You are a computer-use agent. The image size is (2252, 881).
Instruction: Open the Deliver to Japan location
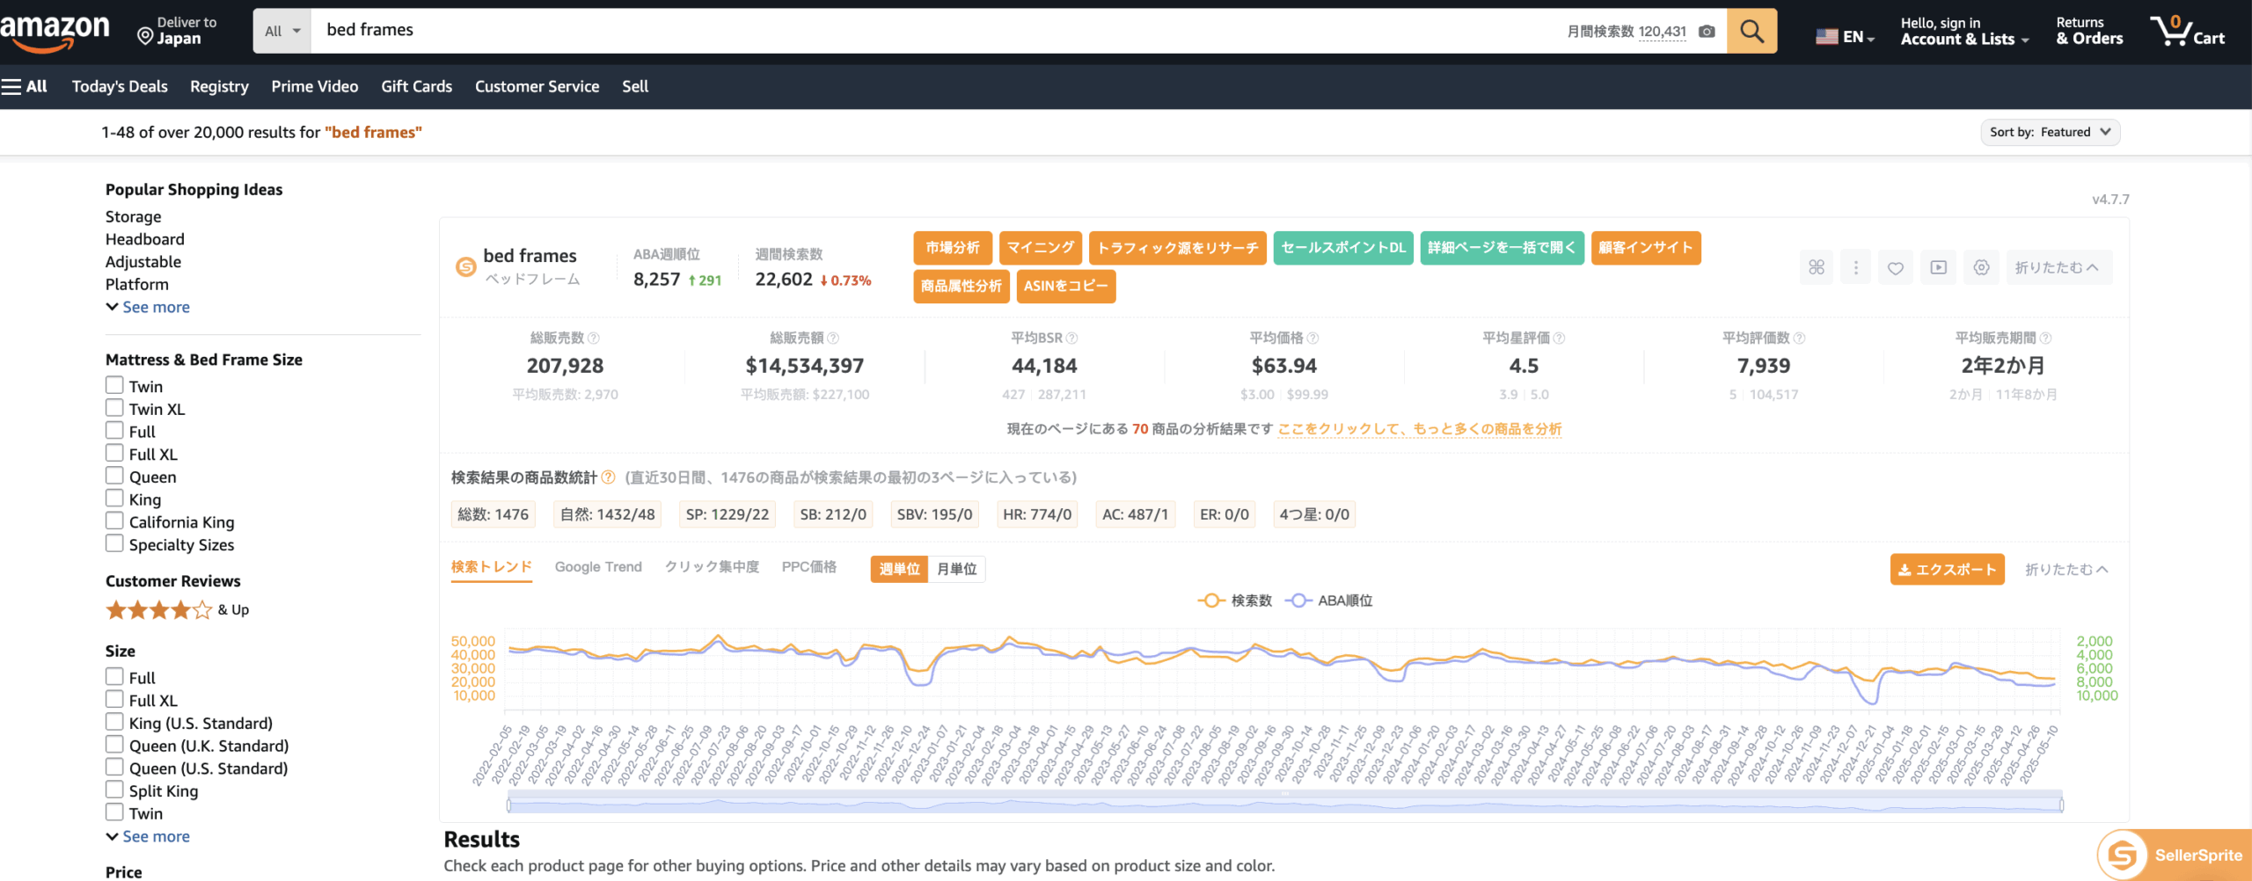[x=177, y=31]
